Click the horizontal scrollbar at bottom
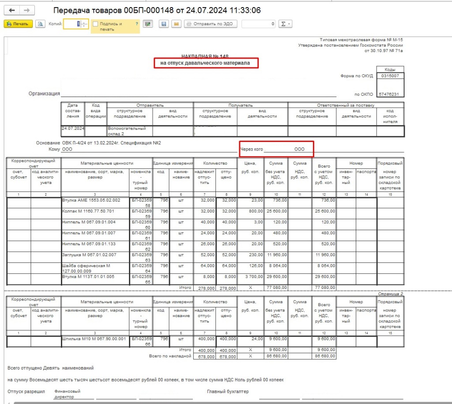Image resolution: width=452 pixels, height=404 pixels. [221, 402]
